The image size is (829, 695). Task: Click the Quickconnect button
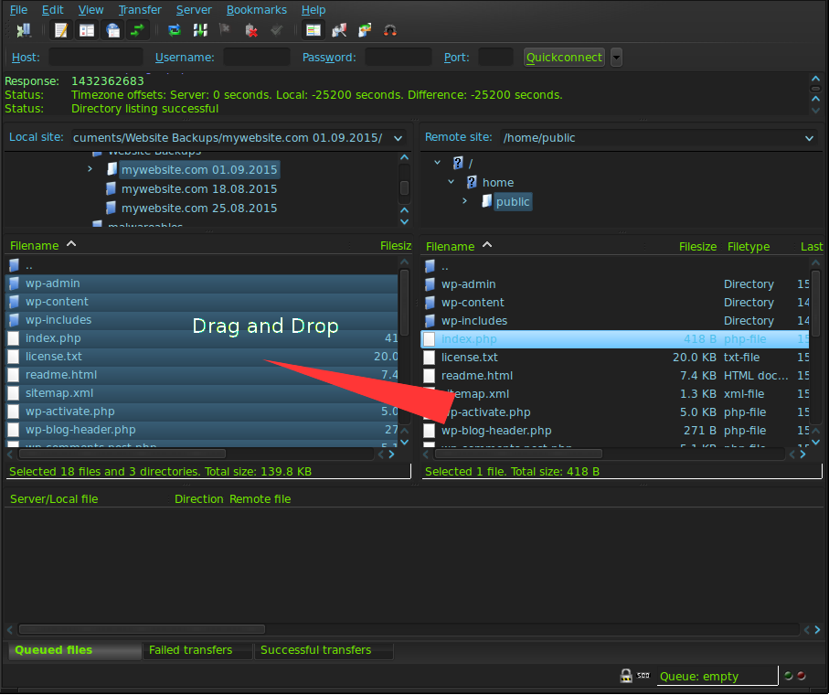coord(564,58)
